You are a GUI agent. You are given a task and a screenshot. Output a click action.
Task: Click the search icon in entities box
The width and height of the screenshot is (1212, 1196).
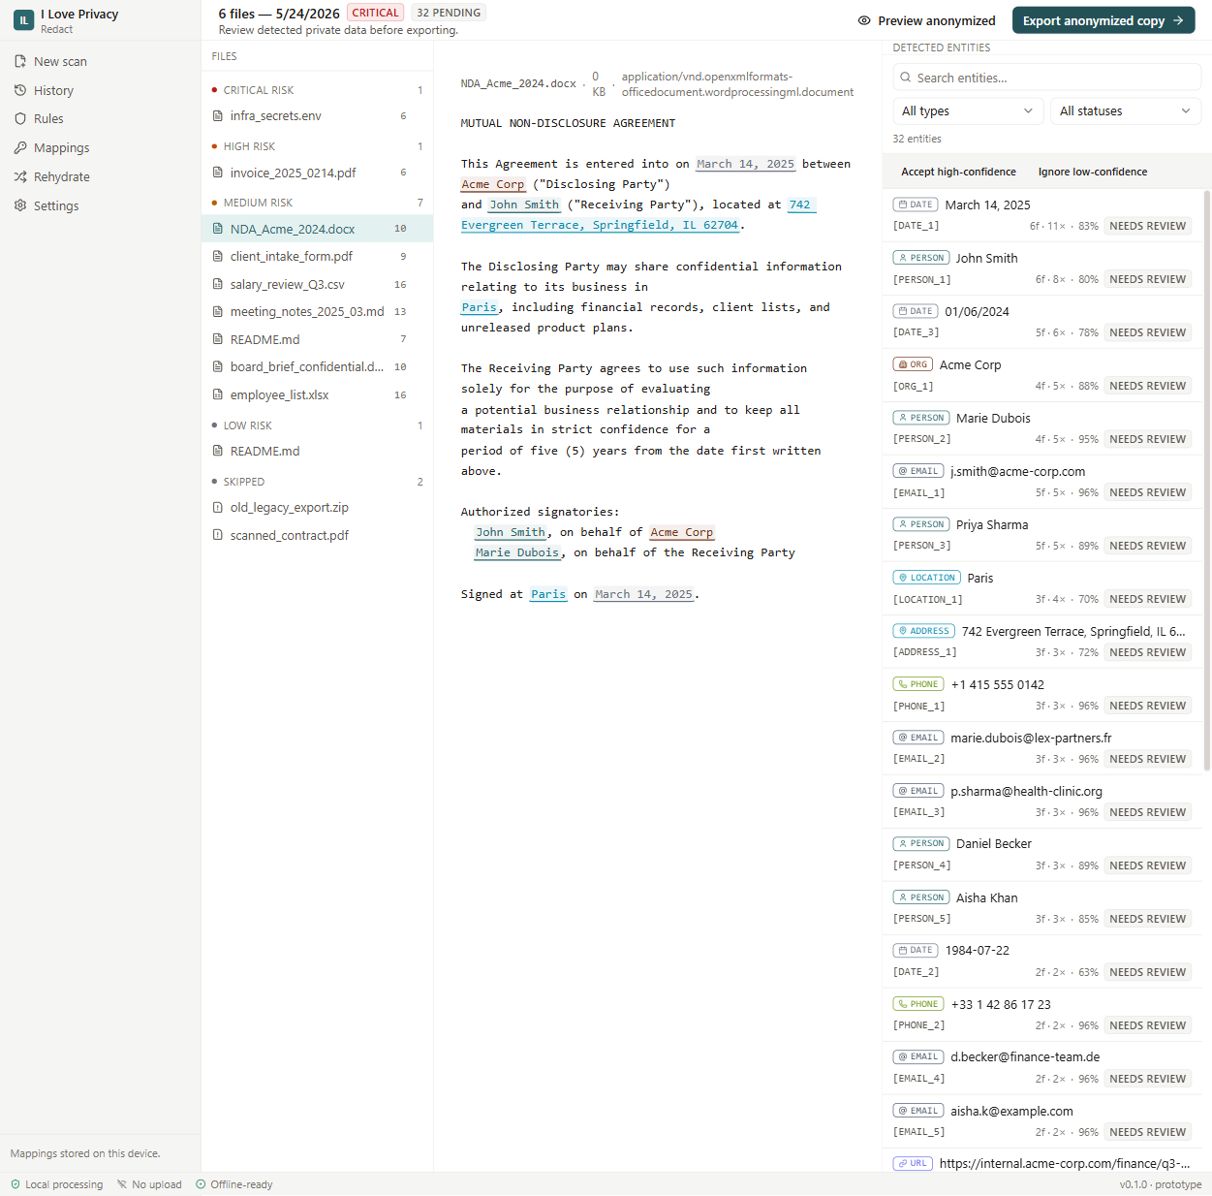click(906, 78)
